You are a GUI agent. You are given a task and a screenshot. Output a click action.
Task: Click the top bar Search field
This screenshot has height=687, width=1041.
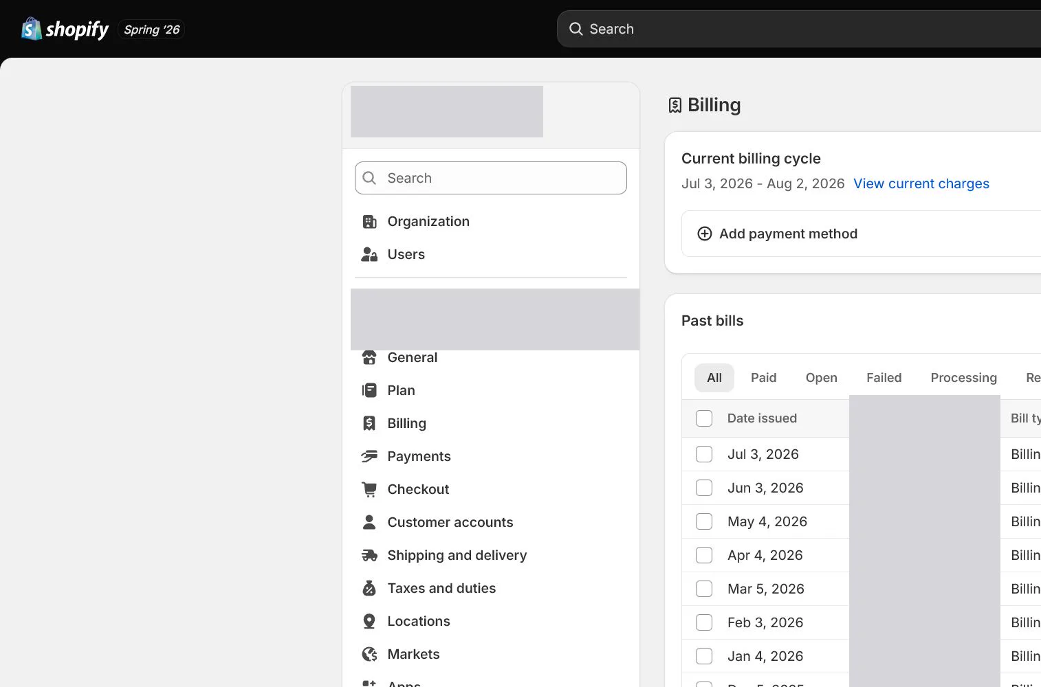[x=799, y=29]
